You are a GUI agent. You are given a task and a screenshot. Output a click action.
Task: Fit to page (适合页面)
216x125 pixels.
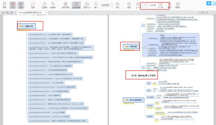(65, 5)
